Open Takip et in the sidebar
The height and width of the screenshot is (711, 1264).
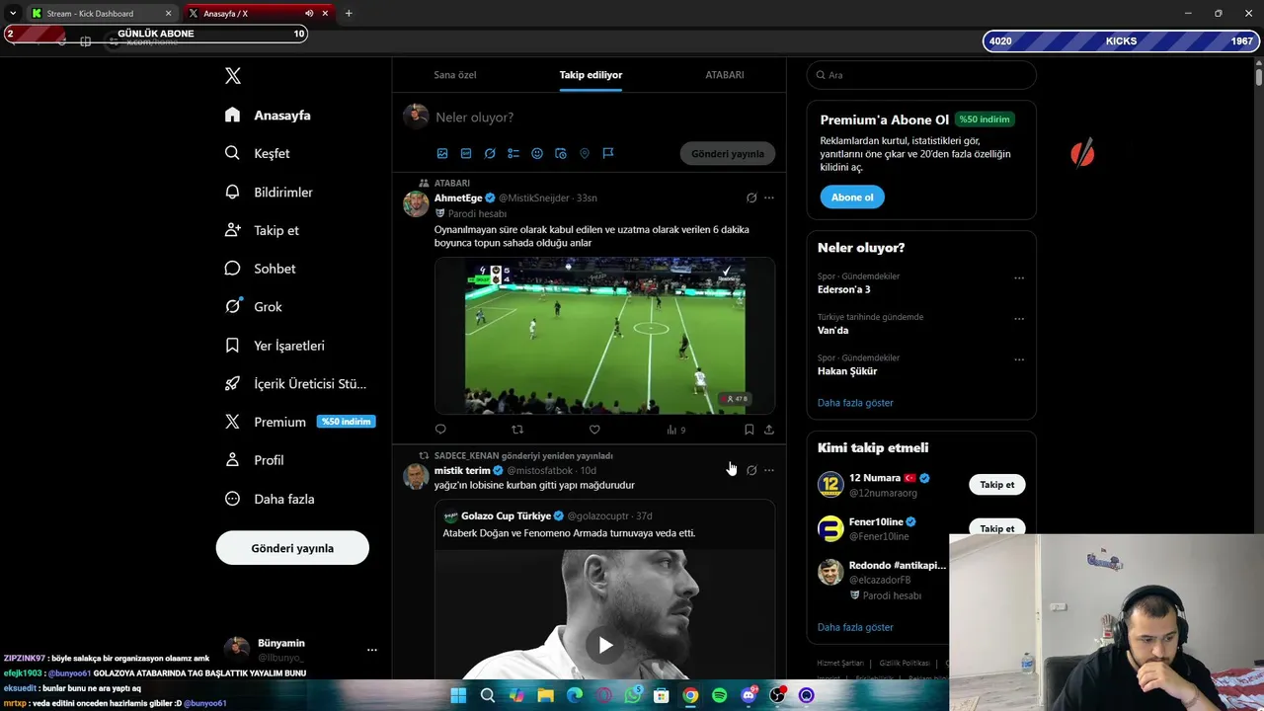coord(263,230)
